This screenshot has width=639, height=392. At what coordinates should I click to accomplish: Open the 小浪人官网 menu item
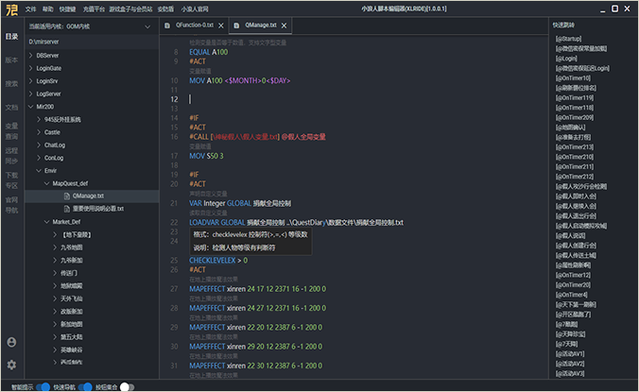coord(194,8)
